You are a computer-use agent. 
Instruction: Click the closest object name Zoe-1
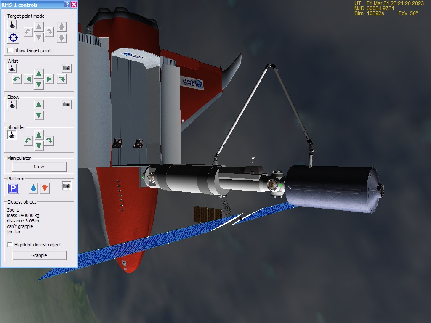(13, 210)
